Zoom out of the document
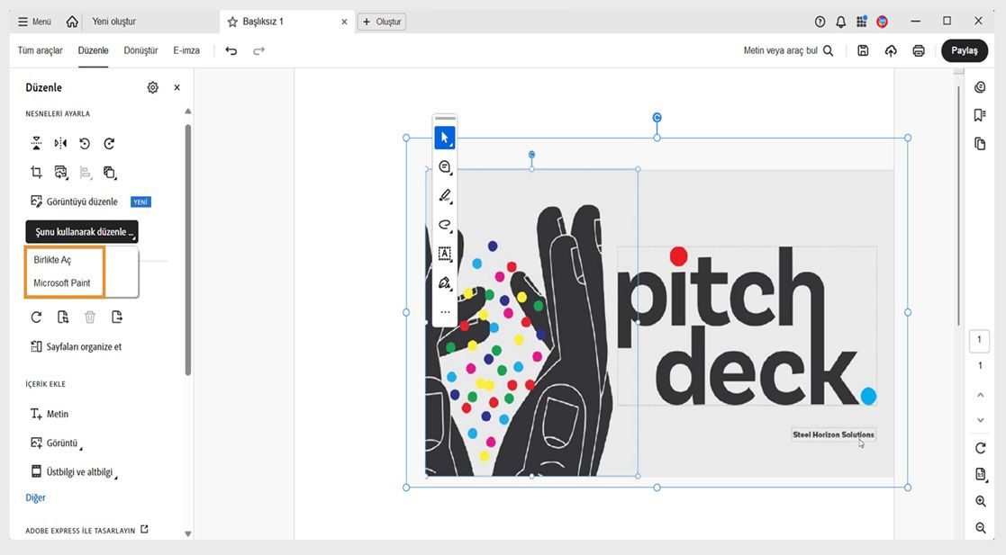The image size is (1006, 555). (981, 528)
